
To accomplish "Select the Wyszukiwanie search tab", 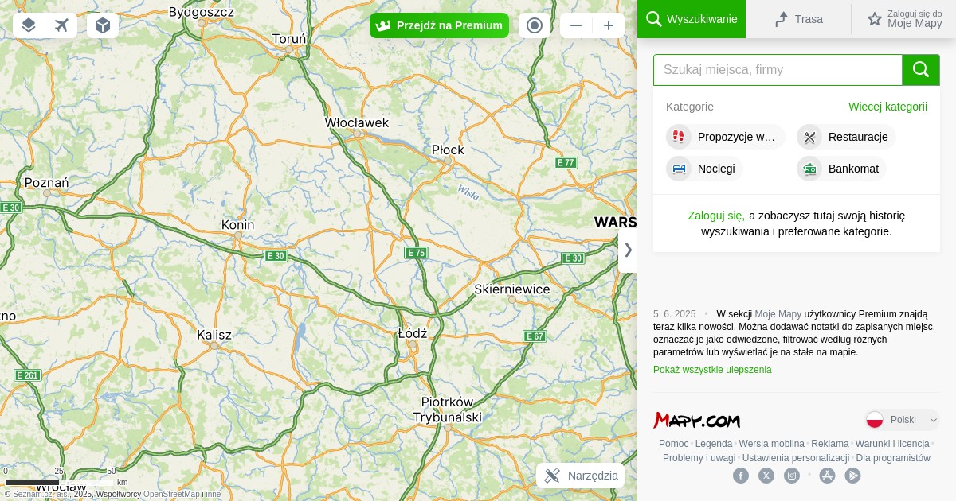I will pos(692,19).
